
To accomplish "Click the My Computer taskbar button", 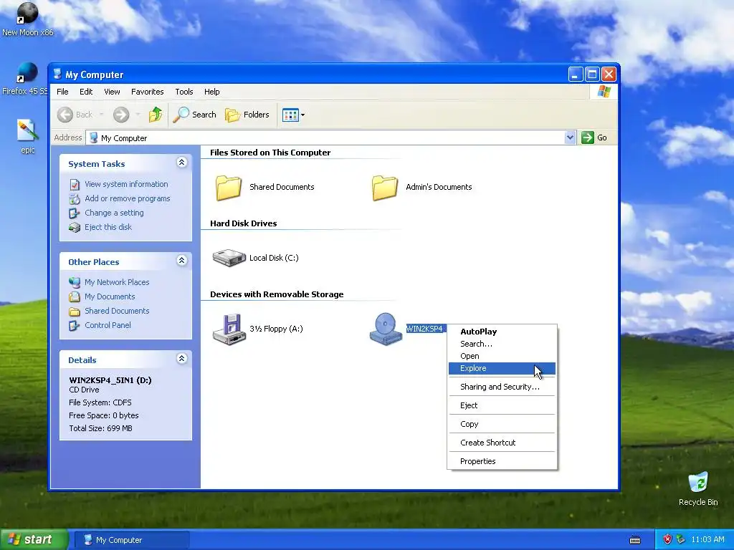I will pos(132,540).
